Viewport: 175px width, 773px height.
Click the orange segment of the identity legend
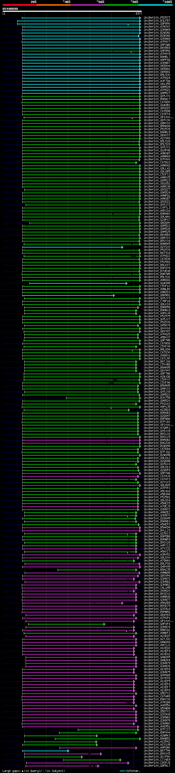pos(54,5)
